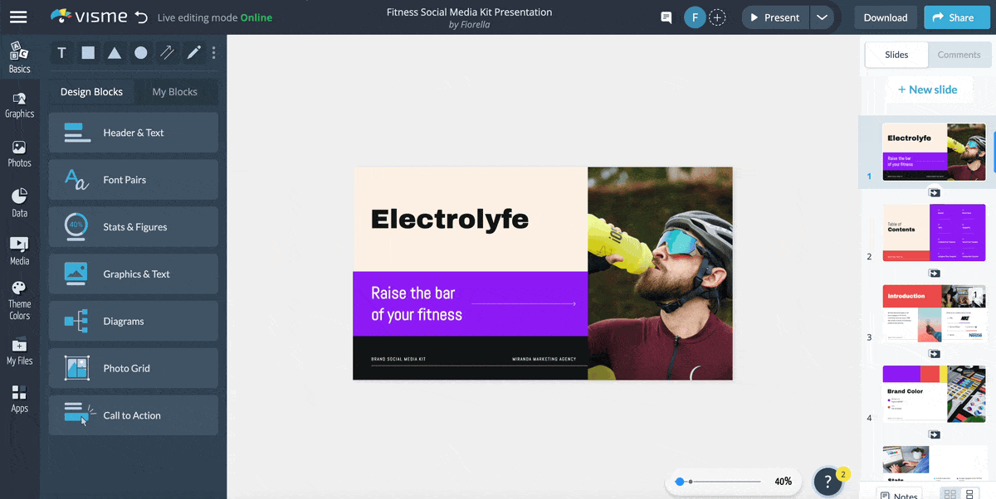Open the hamburger main menu

(18, 17)
